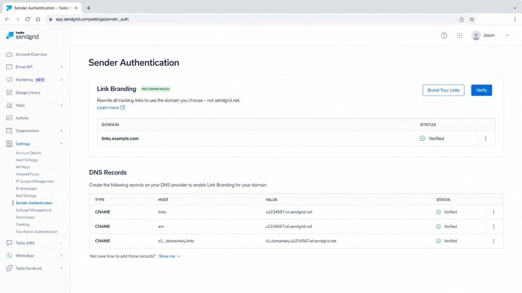This screenshot has height=293, width=522.
Task: Click the Account Overview gauge icon
Action: (x=9, y=55)
